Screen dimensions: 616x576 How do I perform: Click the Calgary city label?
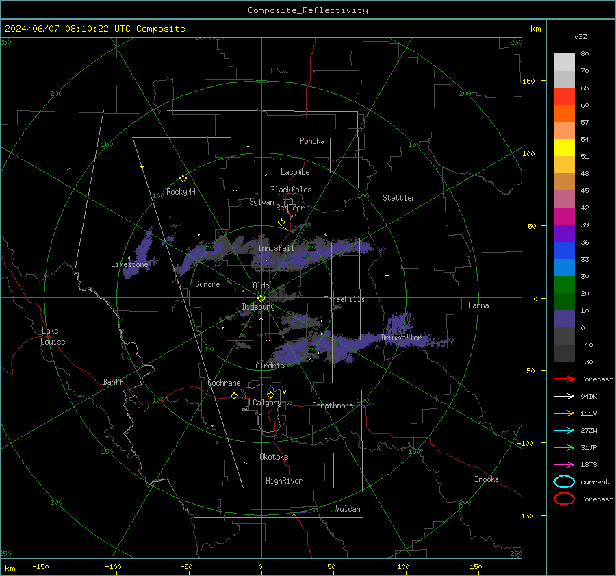(267, 403)
